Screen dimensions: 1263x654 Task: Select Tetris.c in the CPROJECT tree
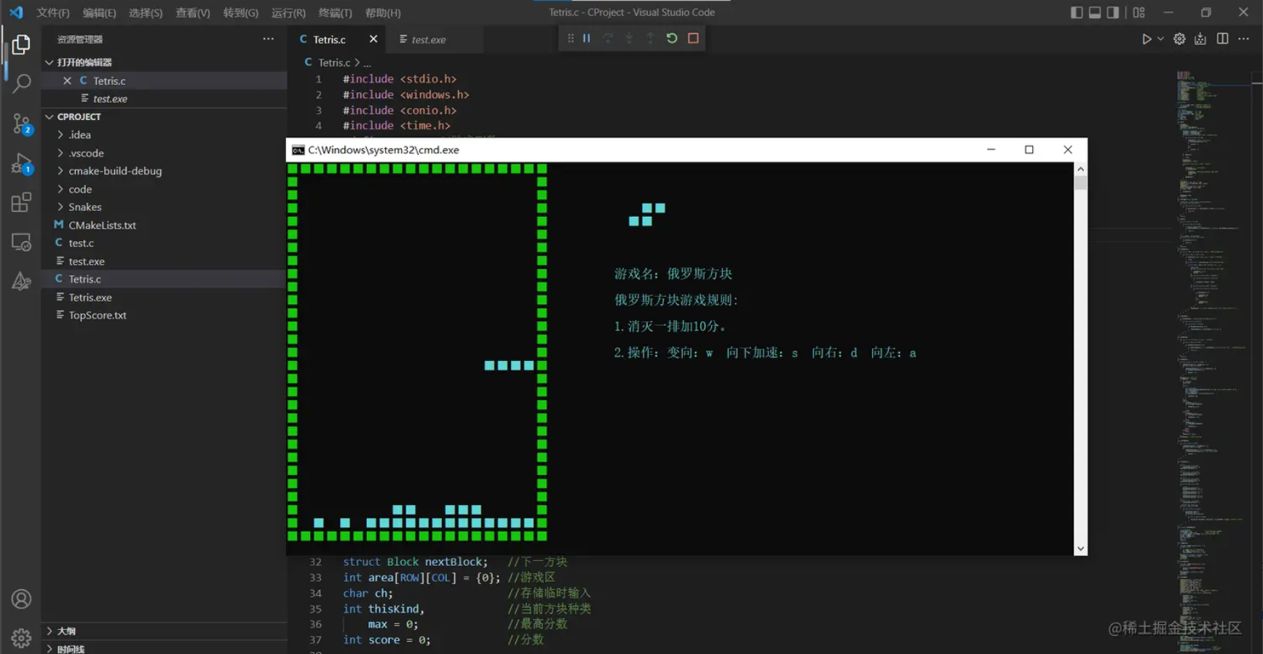pos(164,279)
